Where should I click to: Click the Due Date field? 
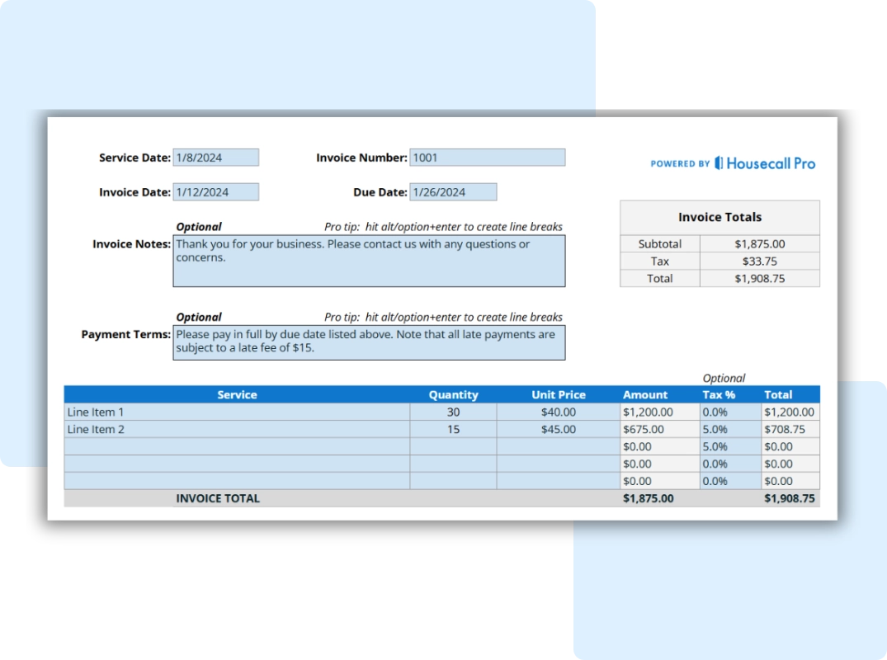click(x=453, y=192)
